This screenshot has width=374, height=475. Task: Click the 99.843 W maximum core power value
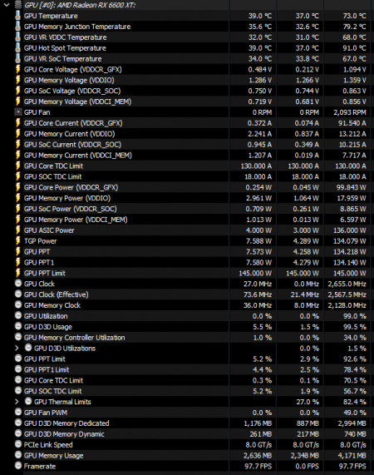[352, 187]
